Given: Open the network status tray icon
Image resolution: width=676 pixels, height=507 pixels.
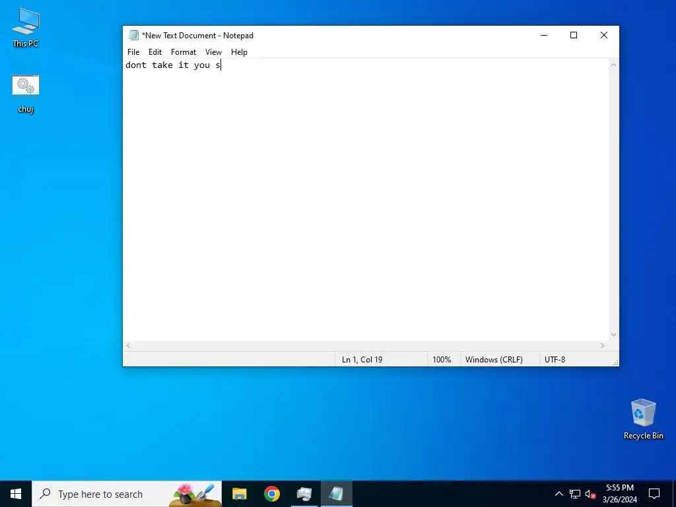Looking at the screenshot, I should (575, 494).
